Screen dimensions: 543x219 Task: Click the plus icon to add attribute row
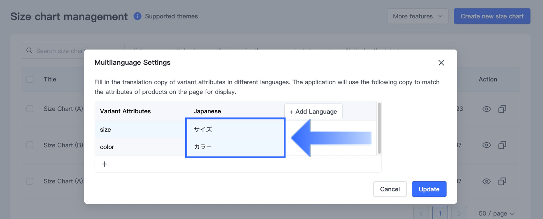(104, 164)
